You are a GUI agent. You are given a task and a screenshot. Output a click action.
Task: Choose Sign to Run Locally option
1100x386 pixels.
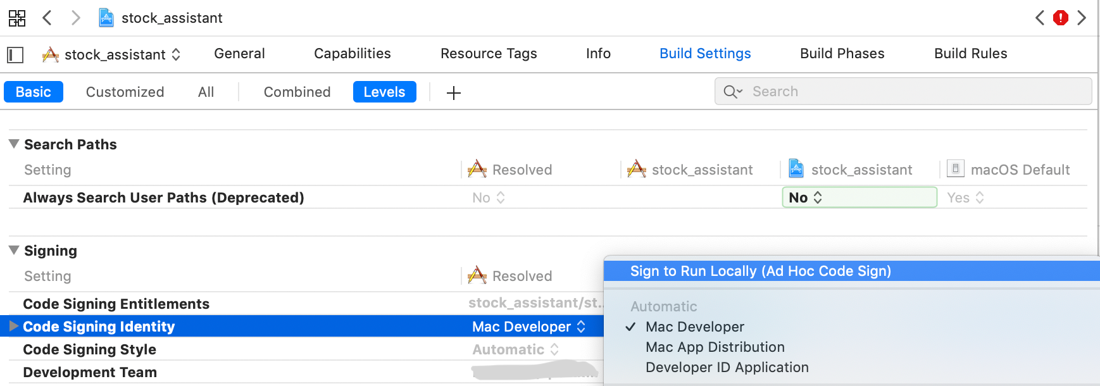coord(760,271)
